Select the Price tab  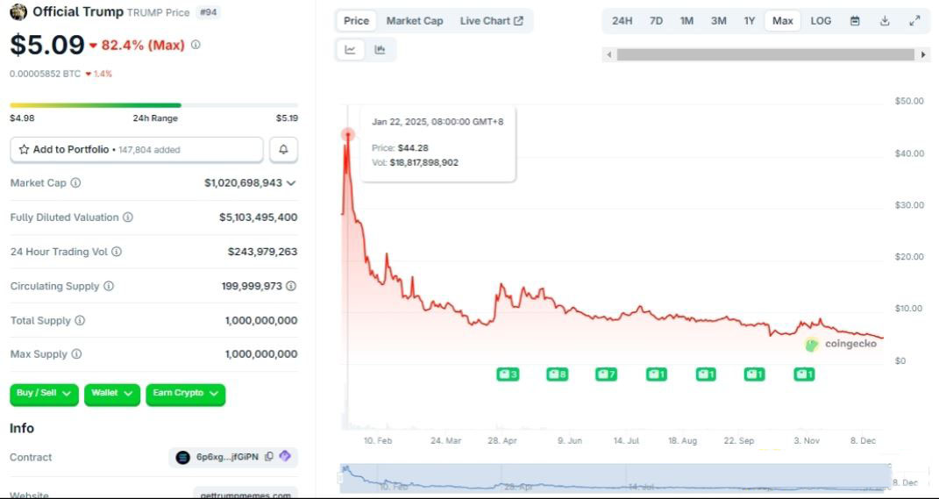tap(356, 20)
